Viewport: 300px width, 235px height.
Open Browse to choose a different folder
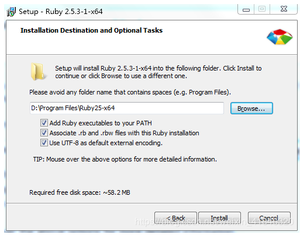pos(251,108)
